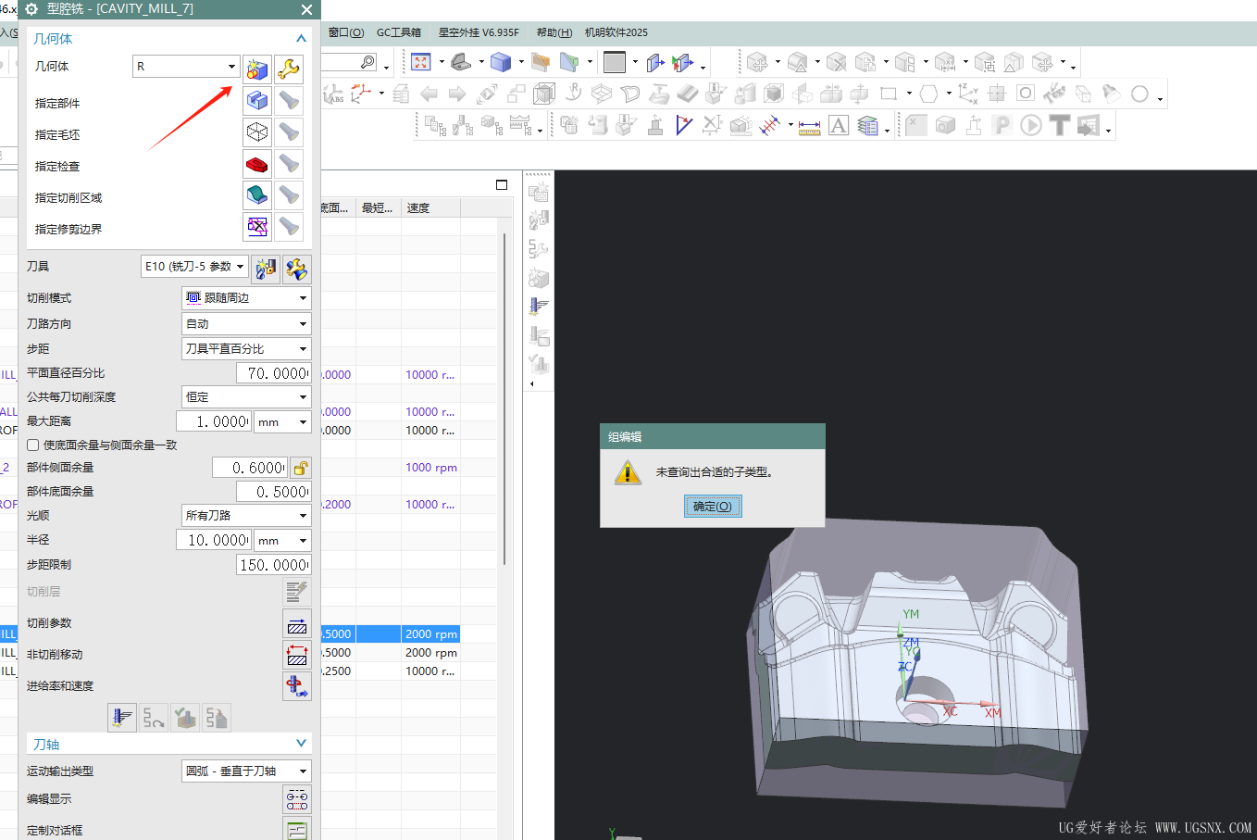This screenshot has height=840, width=1257.
Task: Click the blue shaded cube rendering icon
Action: pyautogui.click(x=501, y=62)
